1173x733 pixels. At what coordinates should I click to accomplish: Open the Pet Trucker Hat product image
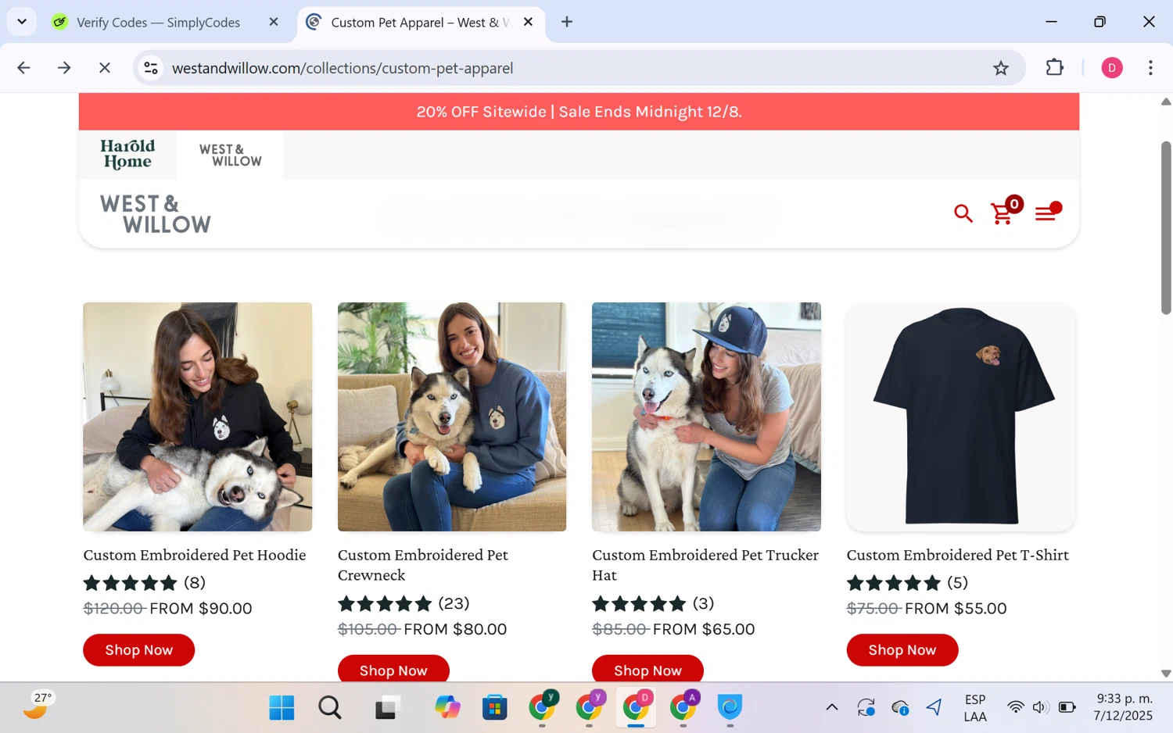[x=706, y=417]
